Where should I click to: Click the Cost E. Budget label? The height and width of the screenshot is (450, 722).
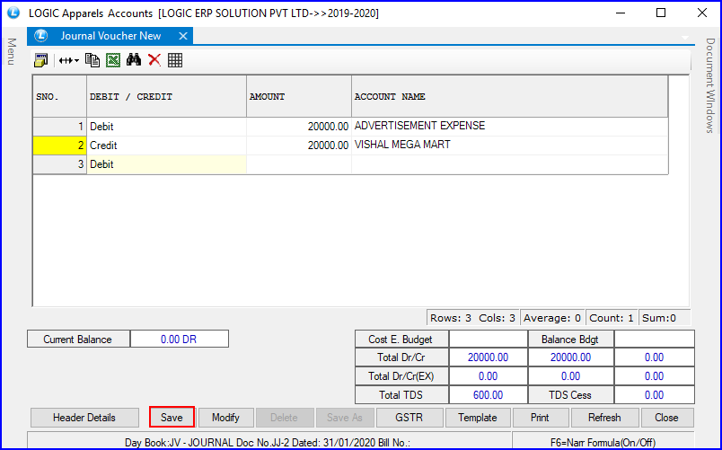[401, 339]
